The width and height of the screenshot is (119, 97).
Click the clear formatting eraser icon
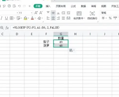click(x=39, y=18)
